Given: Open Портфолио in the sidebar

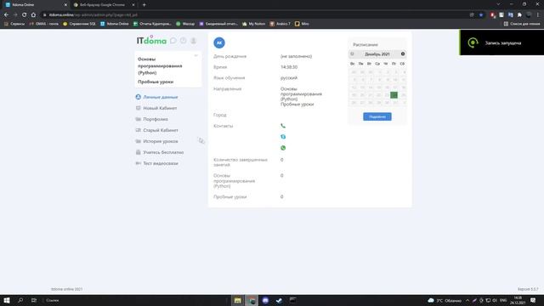Looking at the screenshot, I should coord(151,119).
